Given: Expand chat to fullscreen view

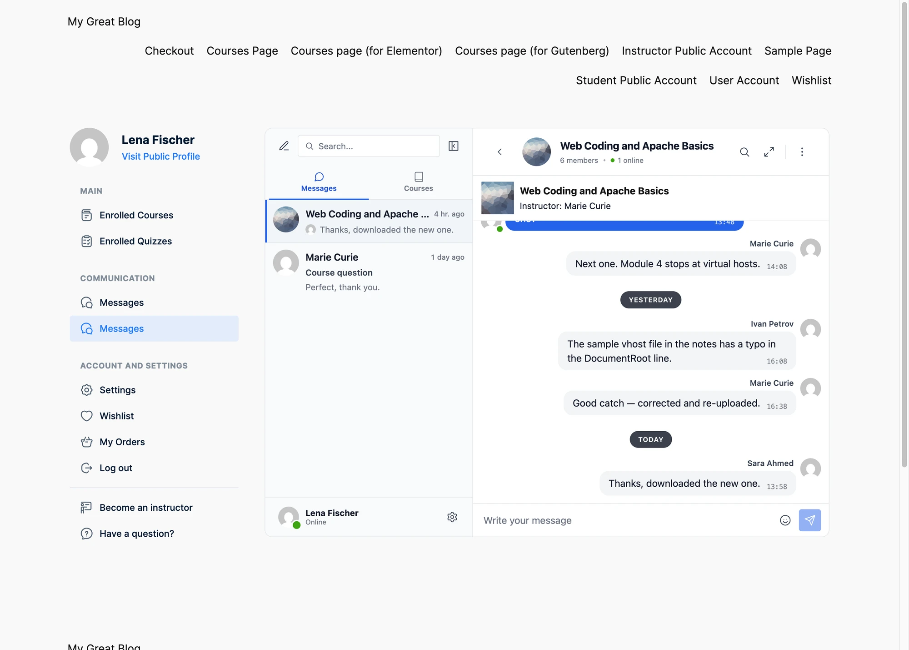Looking at the screenshot, I should click(769, 152).
